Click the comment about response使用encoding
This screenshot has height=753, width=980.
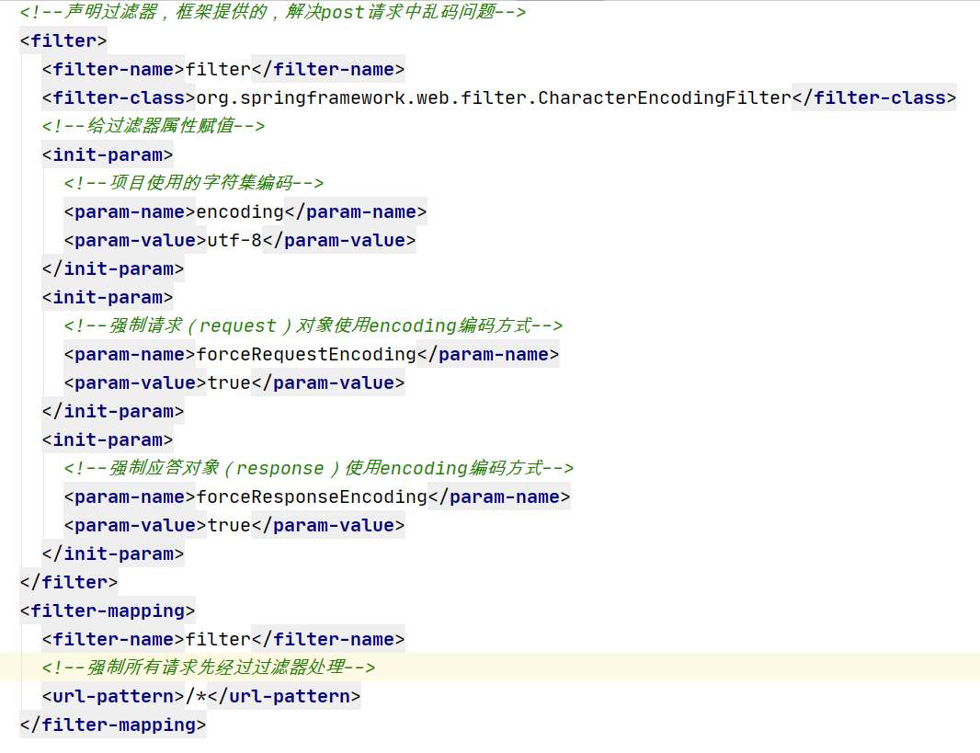click(x=319, y=467)
